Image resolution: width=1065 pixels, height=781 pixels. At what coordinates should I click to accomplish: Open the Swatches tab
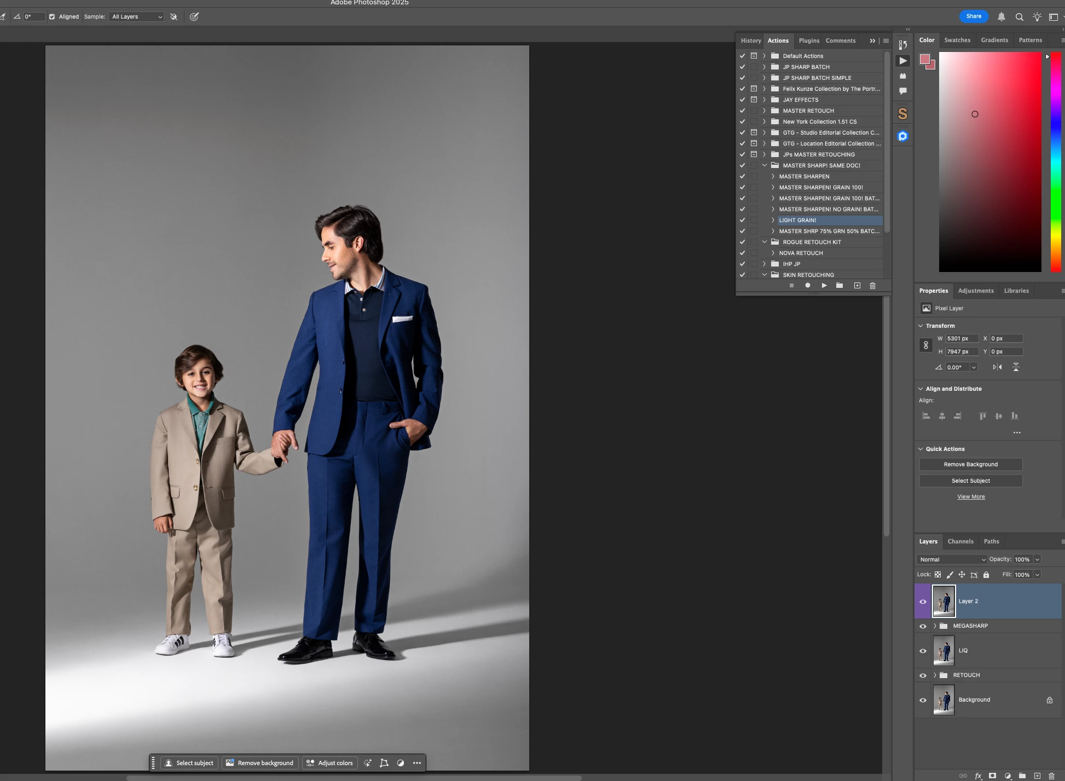(957, 40)
